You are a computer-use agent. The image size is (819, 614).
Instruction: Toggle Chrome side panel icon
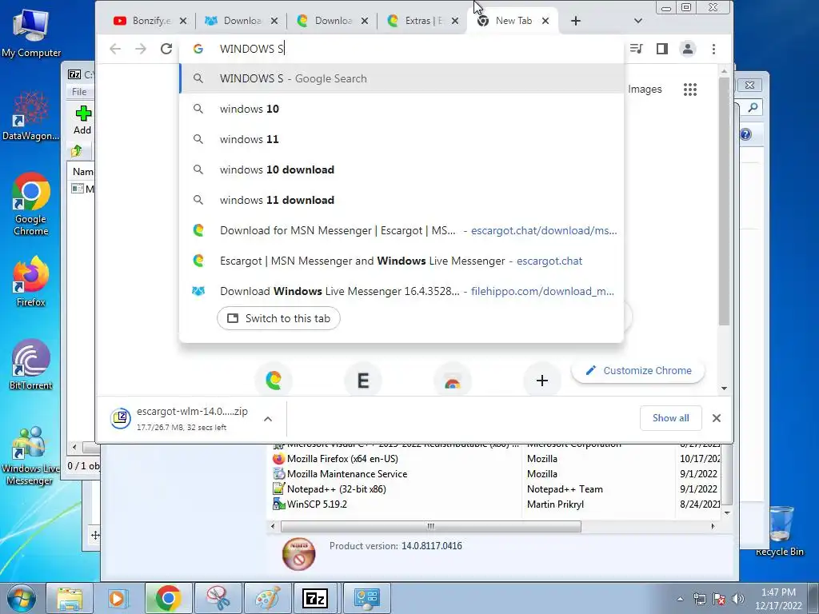(x=661, y=49)
